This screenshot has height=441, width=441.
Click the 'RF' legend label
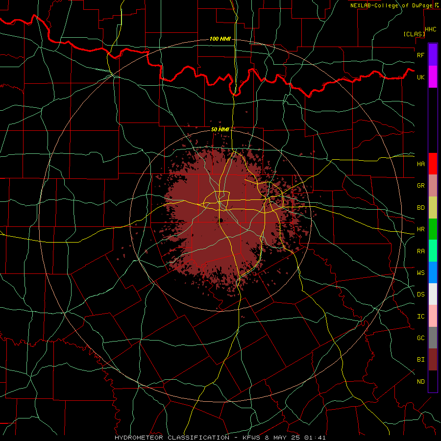420,55
